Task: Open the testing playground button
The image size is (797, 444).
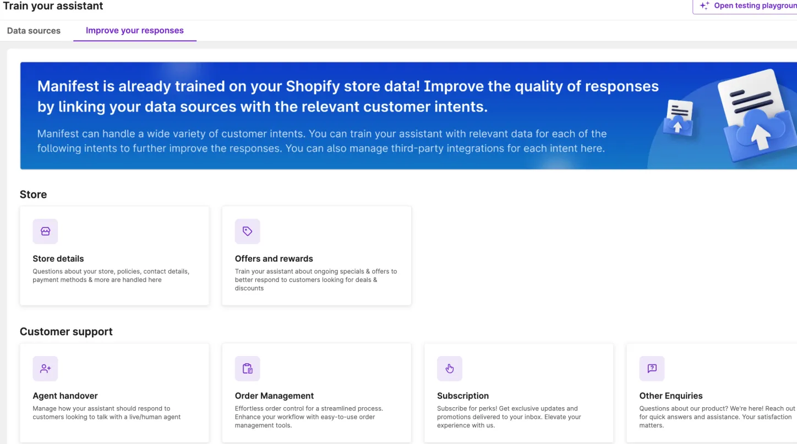Action: pyautogui.click(x=745, y=6)
